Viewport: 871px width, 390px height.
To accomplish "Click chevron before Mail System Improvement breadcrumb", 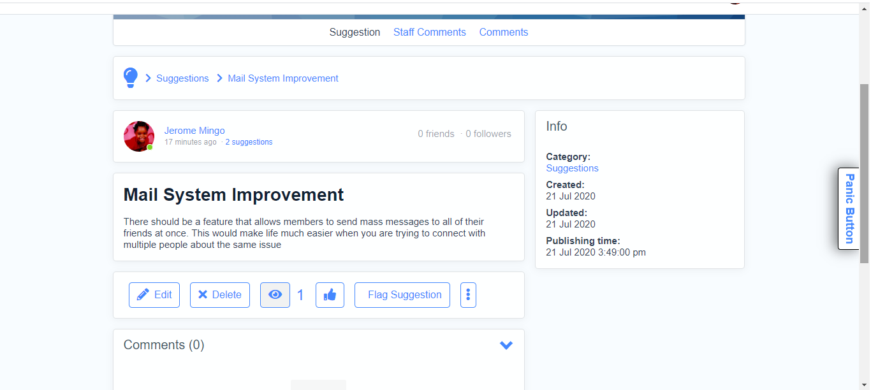I will [220, 78].
